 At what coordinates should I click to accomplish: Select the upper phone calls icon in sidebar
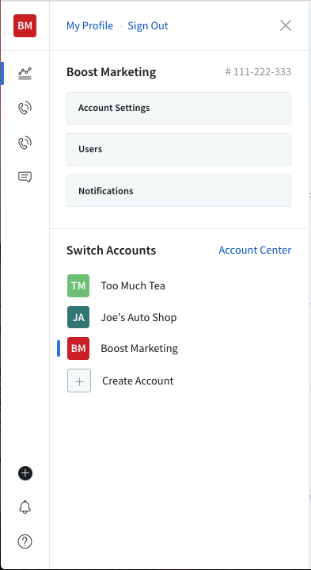coord(25,108)
